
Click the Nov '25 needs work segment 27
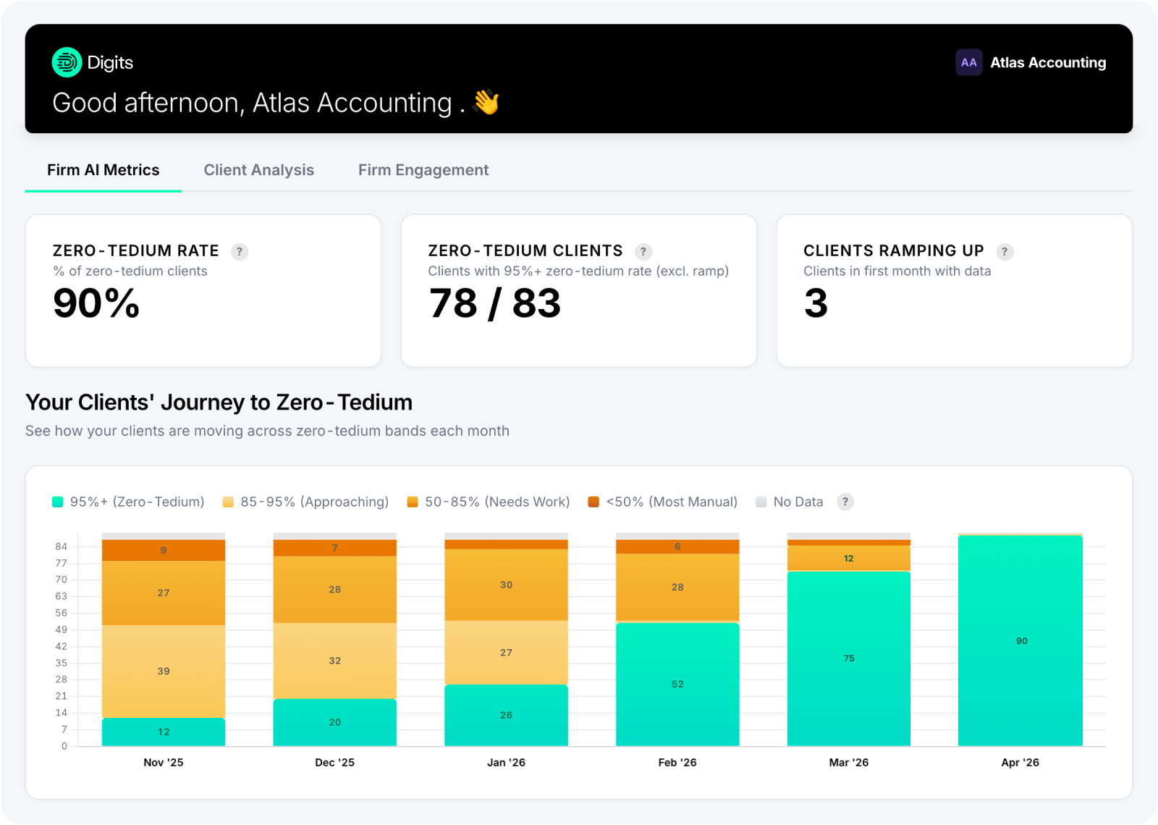[164, 593]
